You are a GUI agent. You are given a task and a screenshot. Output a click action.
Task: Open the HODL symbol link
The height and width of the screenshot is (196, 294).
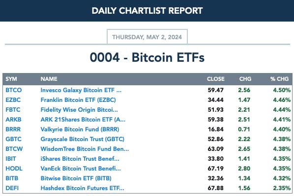(x=14, y=169)
